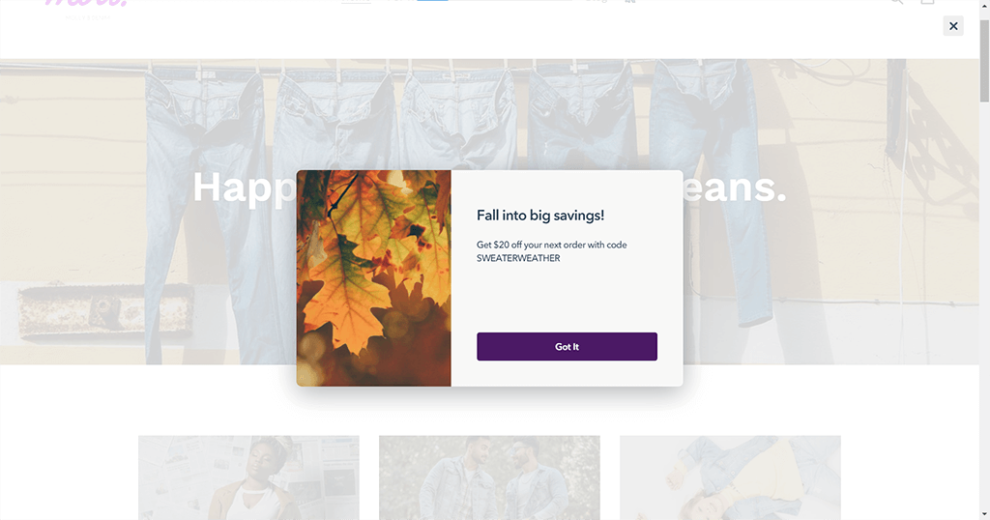This screenshot has width=990, height=520.
Task: Click the scrollbar down arrow
Action: point(984,515)
